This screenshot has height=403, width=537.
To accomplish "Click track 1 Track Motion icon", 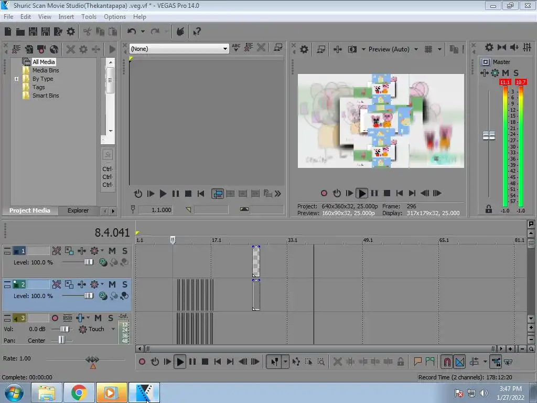I will [x=69, y=251].
